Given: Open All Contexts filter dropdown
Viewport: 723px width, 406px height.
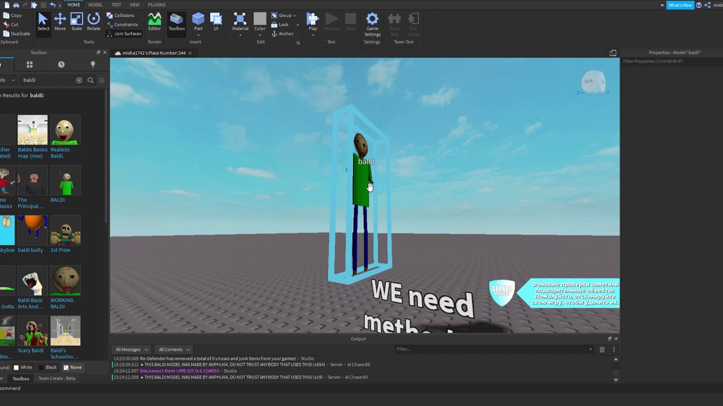Looking at the screenshot, I should coord(174,349).
